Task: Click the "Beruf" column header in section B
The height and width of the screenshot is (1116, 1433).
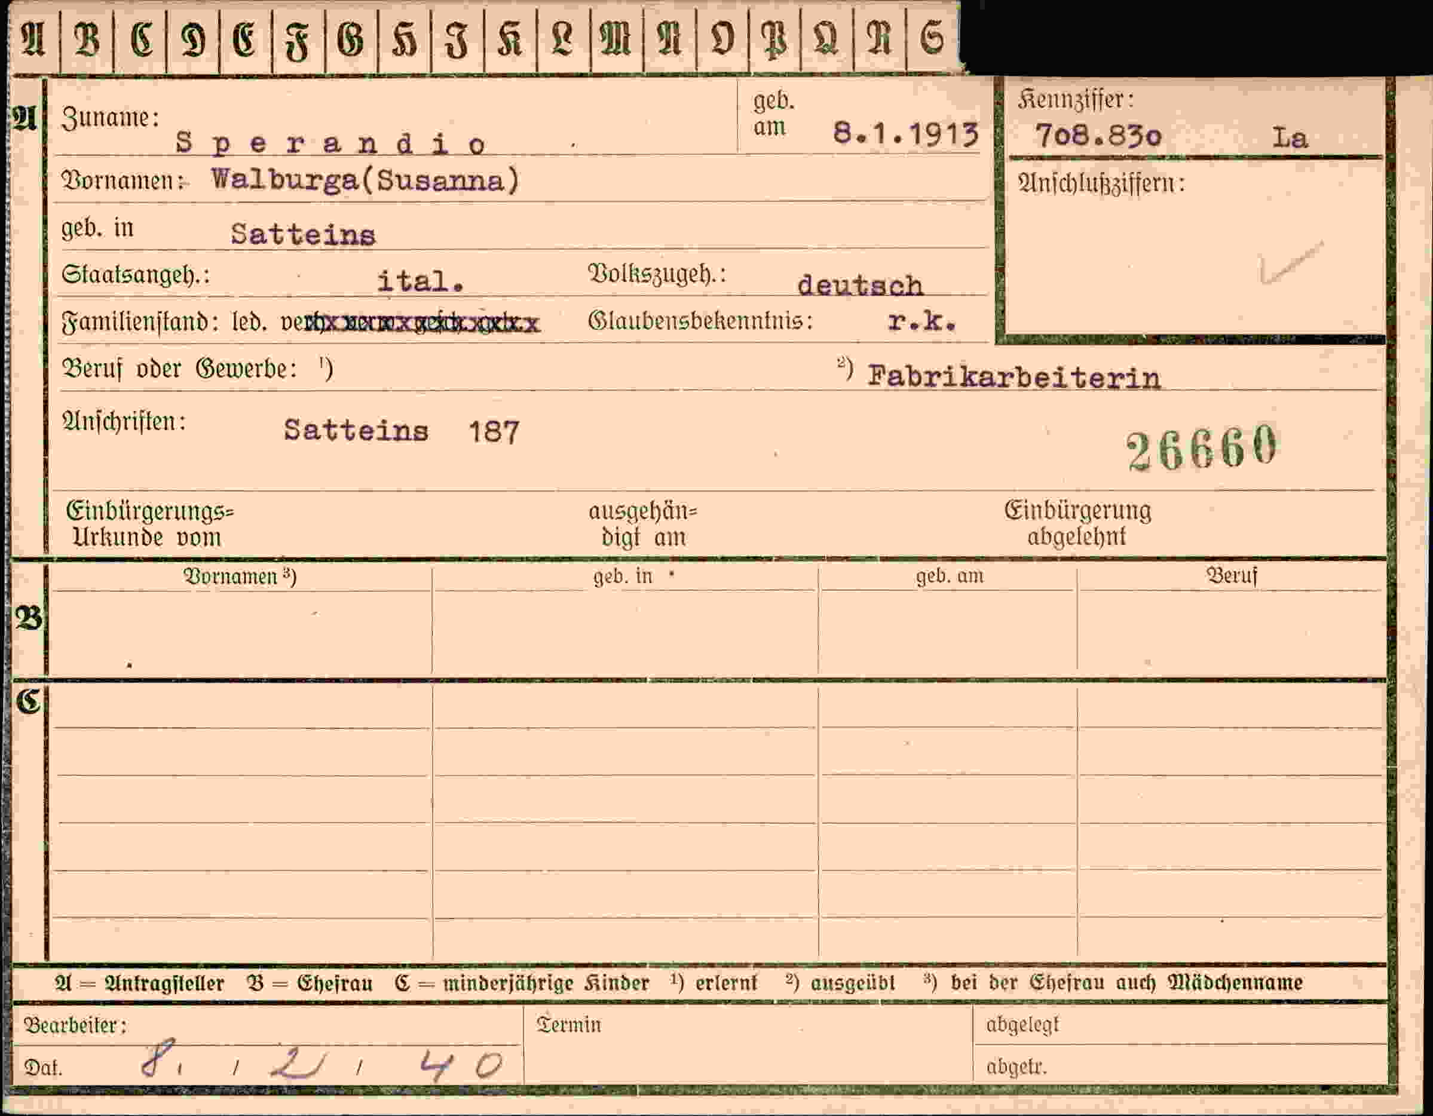Action: point(1232,575)
